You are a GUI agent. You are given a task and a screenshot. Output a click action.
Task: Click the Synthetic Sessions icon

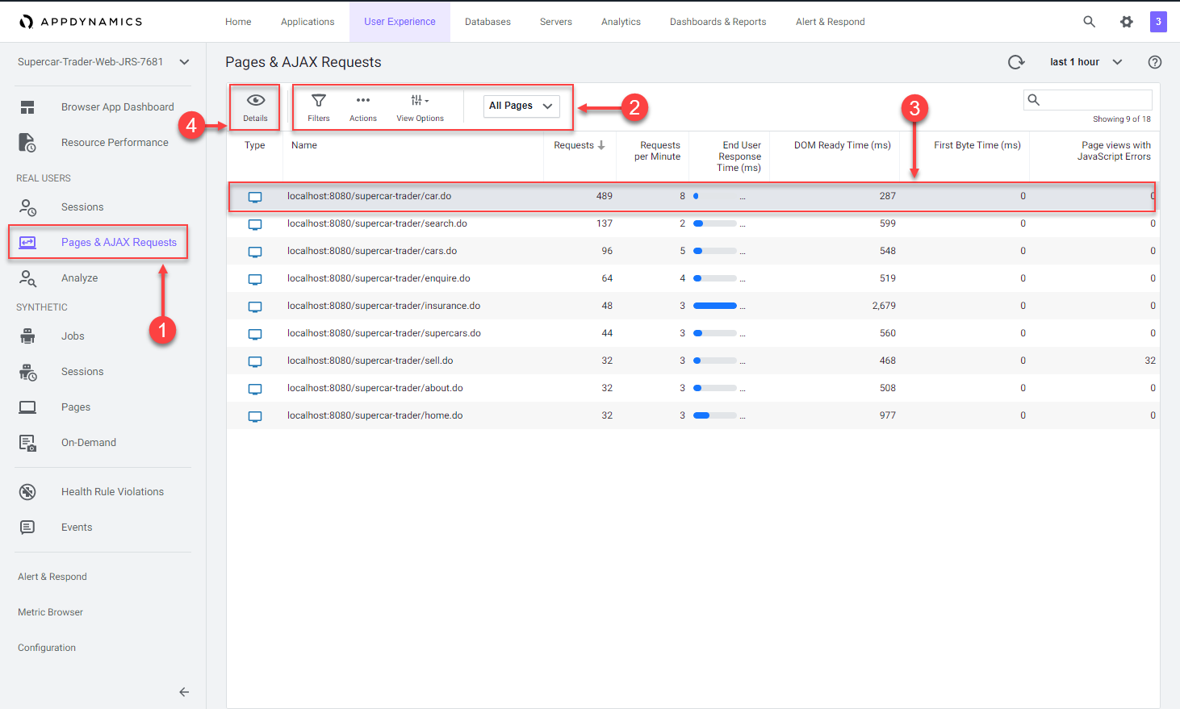point(27,372)
